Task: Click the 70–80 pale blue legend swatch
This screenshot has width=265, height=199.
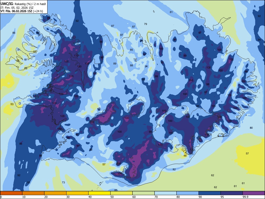Action: point(165,193)
